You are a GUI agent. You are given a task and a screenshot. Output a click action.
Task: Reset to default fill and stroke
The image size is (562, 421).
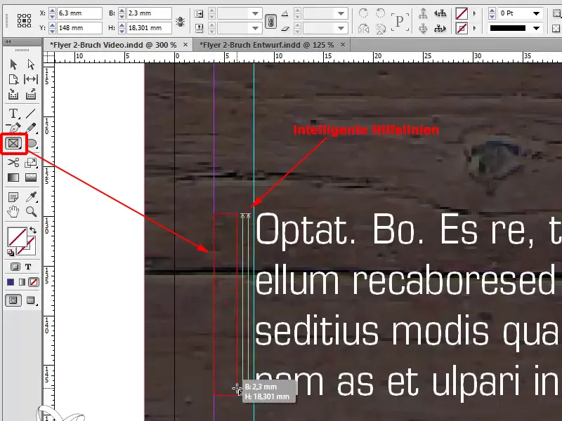point(11,253)
